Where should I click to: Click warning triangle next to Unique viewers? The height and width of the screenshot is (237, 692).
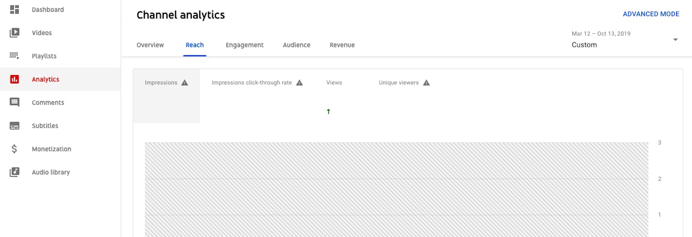pyautogui.click(x=427, y=82)
